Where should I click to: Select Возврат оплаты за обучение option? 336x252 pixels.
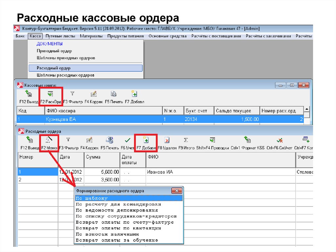pos(116,240)
